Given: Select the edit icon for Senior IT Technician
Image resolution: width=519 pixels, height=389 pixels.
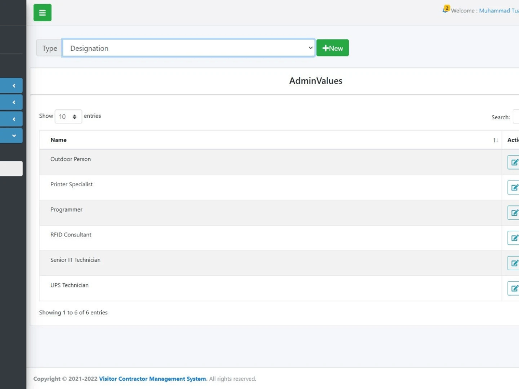Looking at the screenshot, I should (514, 263).
